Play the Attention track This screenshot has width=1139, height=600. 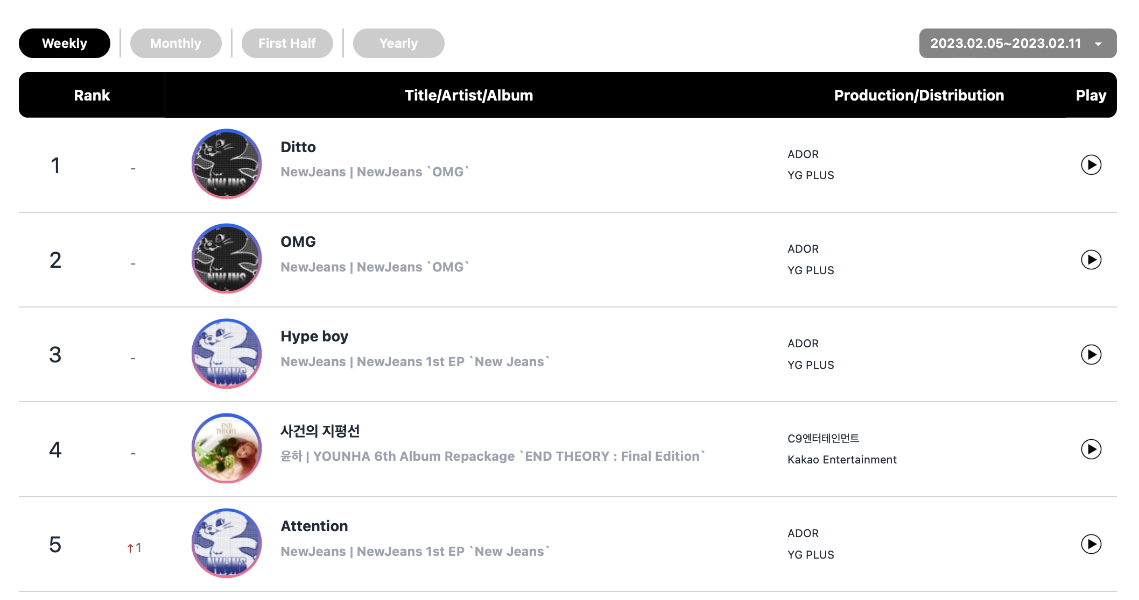point(1091,544)
